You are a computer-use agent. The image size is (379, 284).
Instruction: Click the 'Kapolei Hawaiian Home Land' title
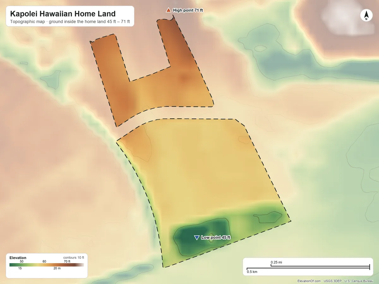coord(63,14)
